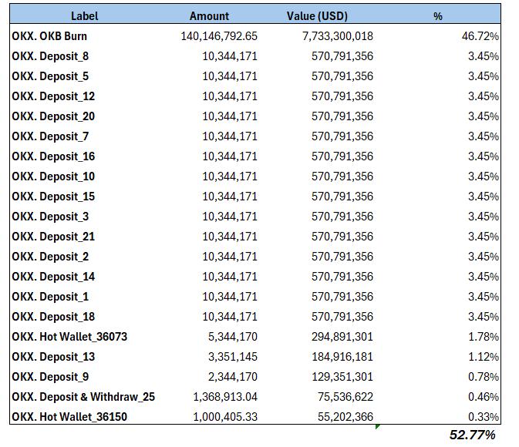Select the OKX. Deposit_8 label cell
The image size is (519, 447).
click(x=50, y=56)
